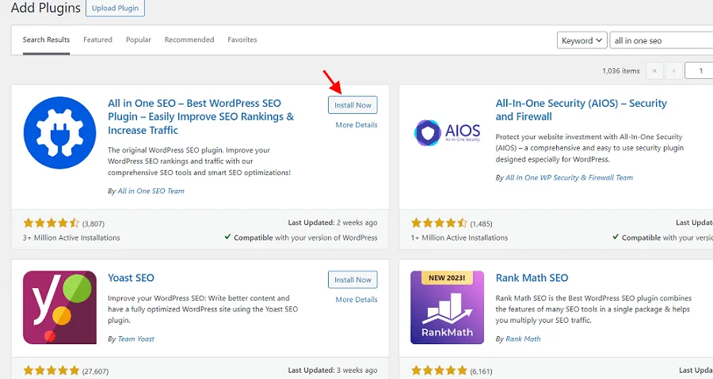Open the Rank Math SEO title link
Image resolution: width=713 pixels, height=379 pixels.
tap(532, 278)
